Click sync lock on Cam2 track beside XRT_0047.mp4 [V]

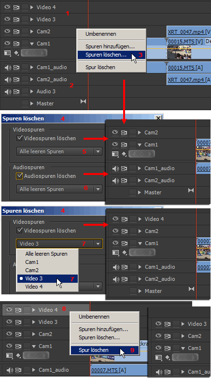pos(16,31)
